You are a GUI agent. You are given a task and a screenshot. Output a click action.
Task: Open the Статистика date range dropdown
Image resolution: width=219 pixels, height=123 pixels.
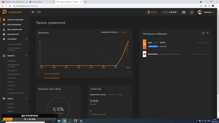pyautogui.click(x=115, y=95)
